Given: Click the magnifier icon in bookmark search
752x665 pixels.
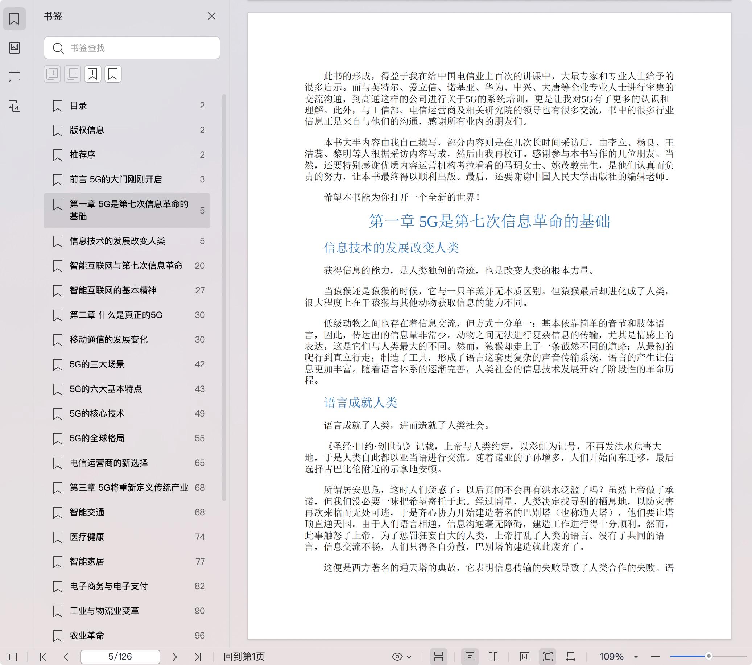Looking at the screenshot, I should tap(58, 48).
